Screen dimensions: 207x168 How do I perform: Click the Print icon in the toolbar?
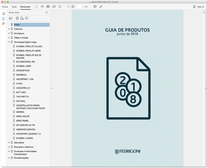click(48, 7)
